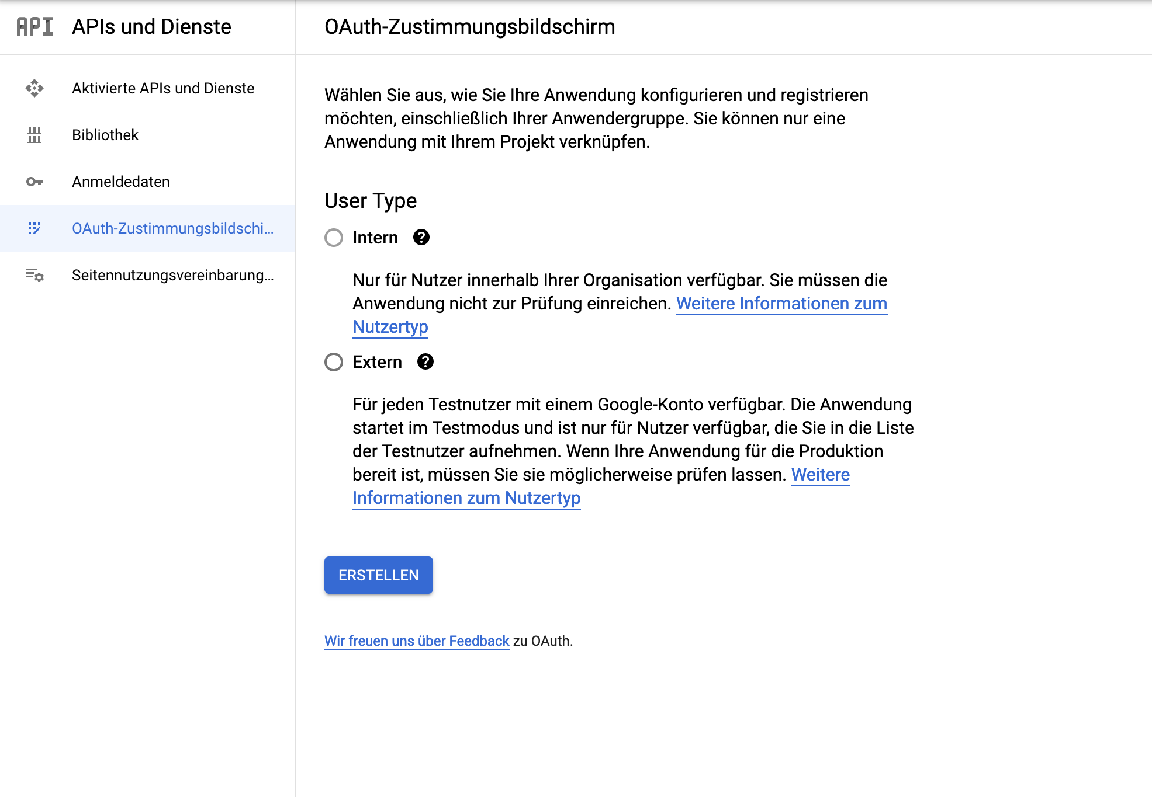Go to Bibliothek in the sidebar
The height and width of the screenshot is (797, 1152).
148,135
